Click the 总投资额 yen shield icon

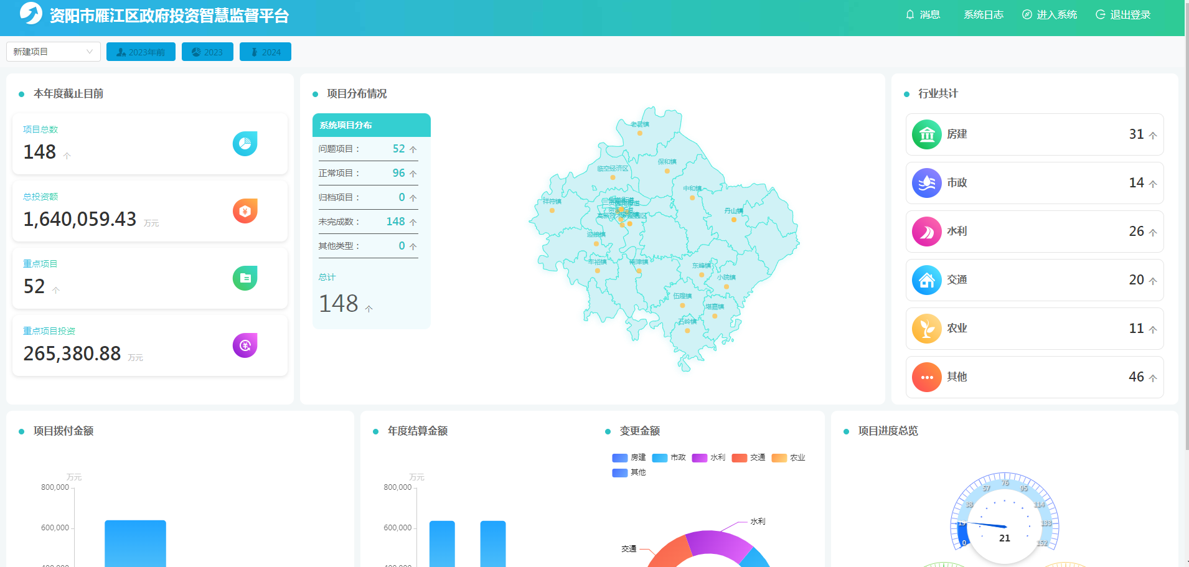click(245, 211)
